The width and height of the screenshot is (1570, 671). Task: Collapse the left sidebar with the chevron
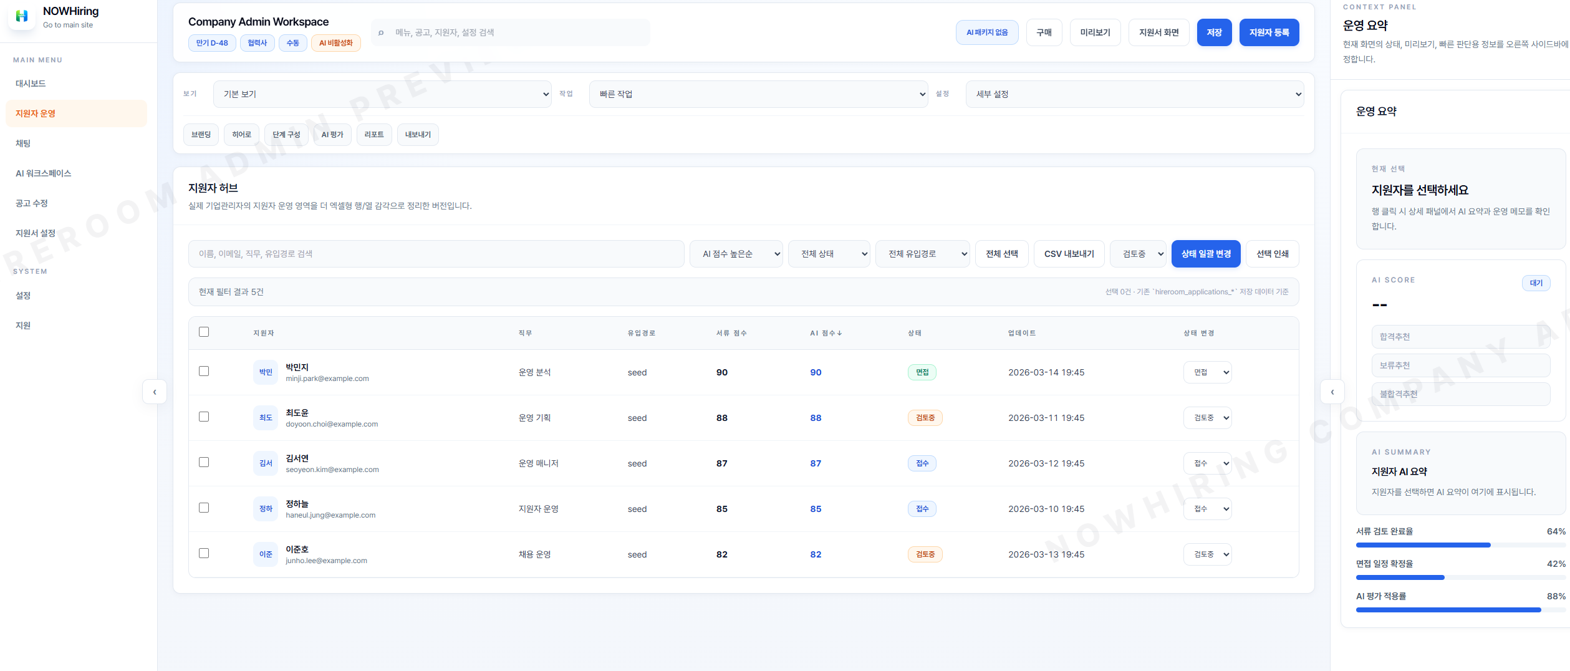[x=155, y=392]
